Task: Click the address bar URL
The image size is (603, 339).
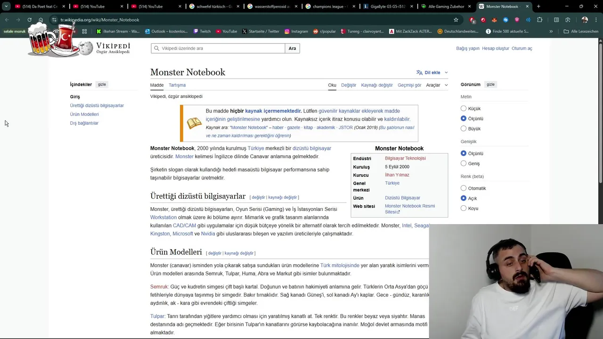Action: tap(100, 20)
